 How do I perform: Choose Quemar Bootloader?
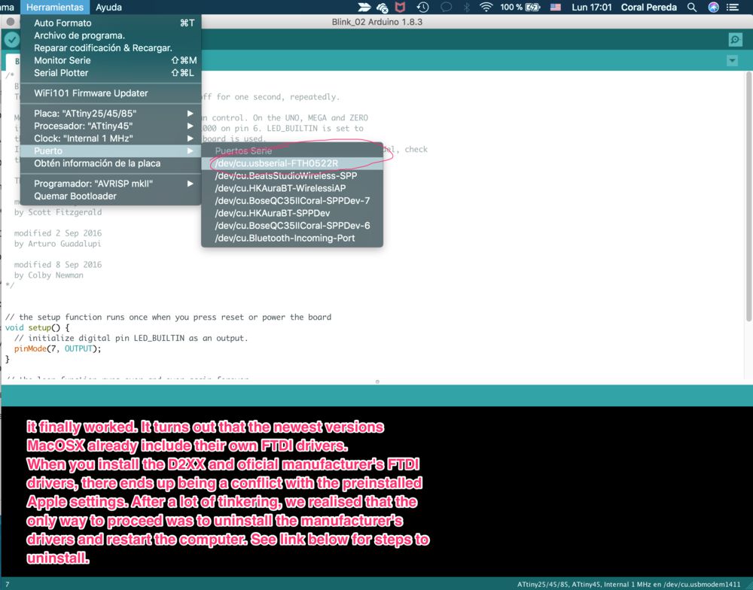(111, 196)
